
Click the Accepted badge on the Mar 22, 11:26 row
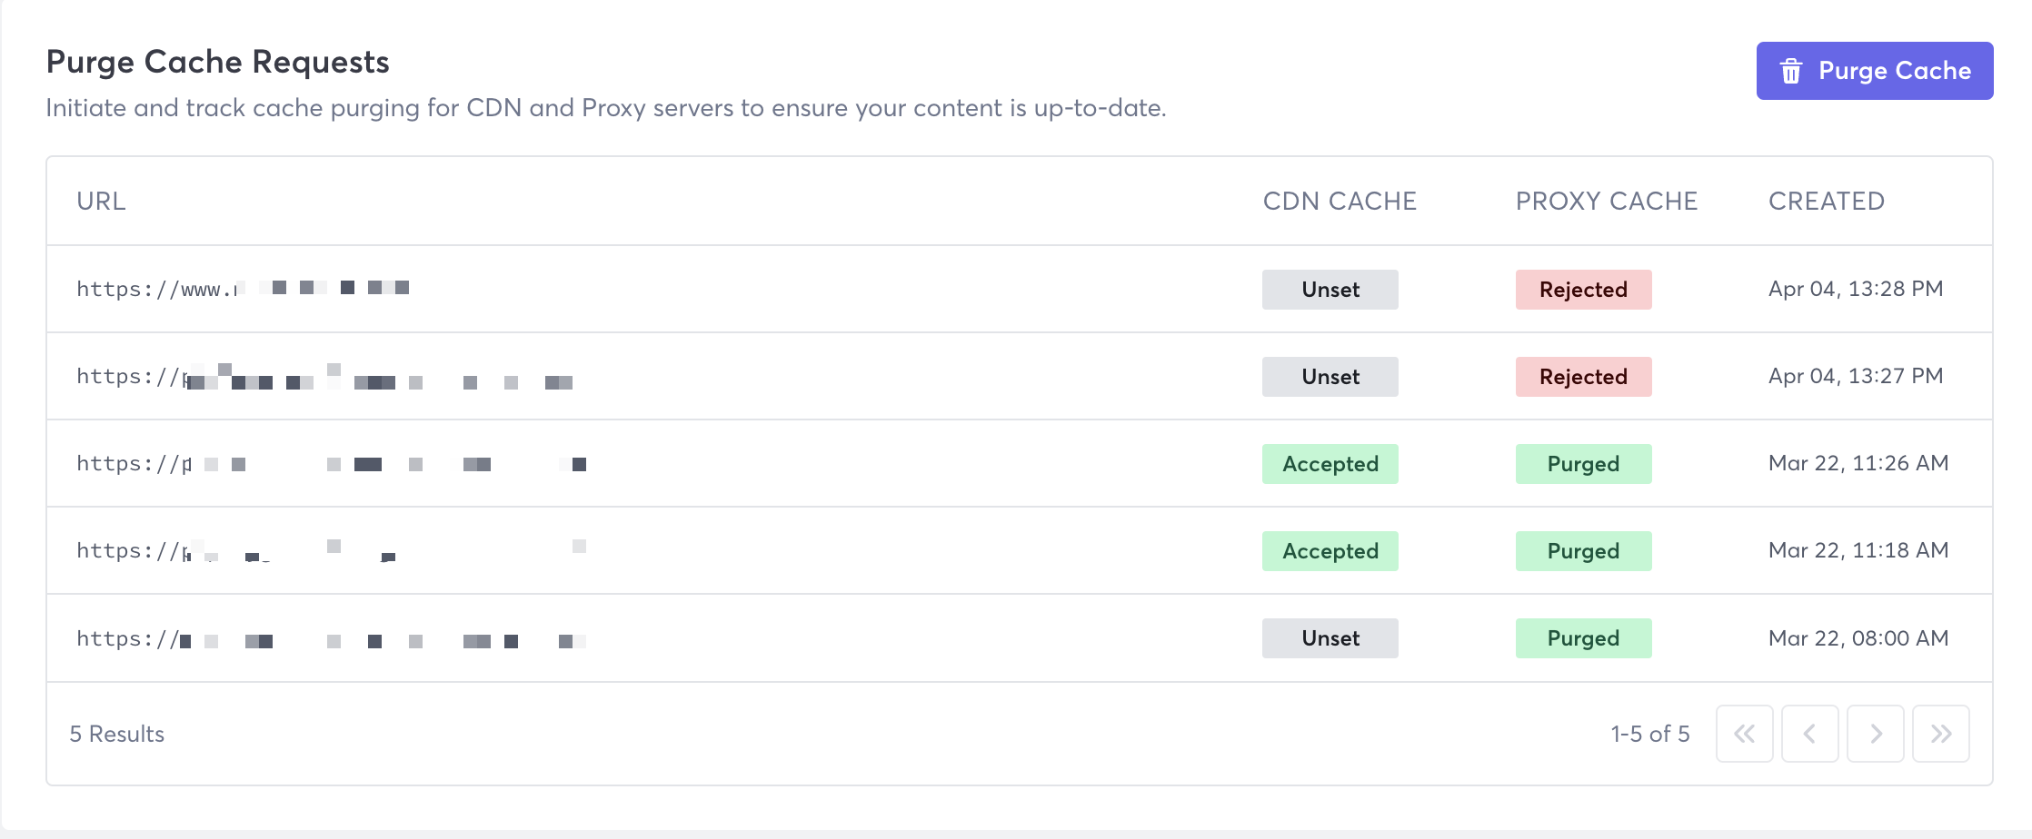[x=1330, y=463]
